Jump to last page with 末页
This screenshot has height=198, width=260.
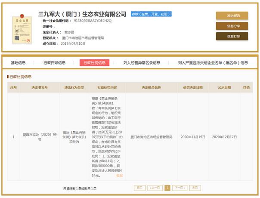195,188
